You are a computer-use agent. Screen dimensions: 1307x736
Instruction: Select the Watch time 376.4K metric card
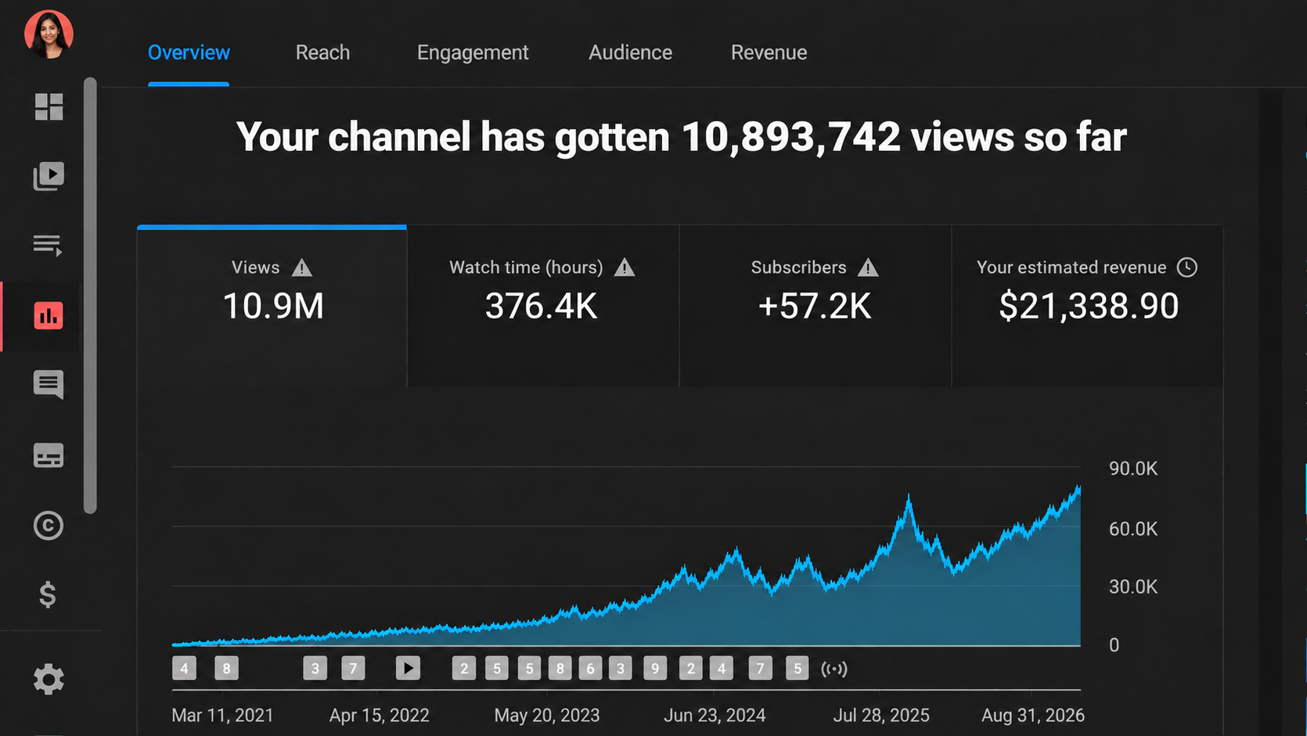542,306
